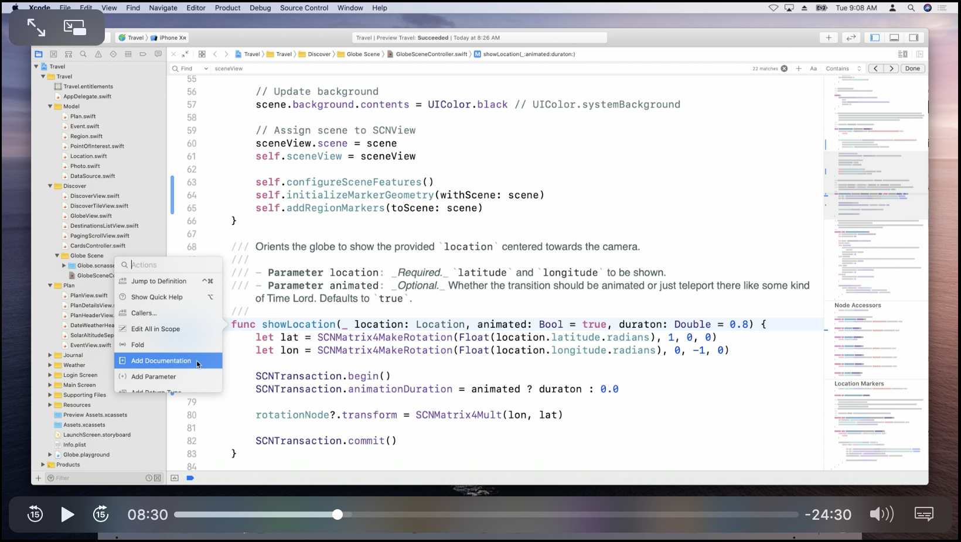961x542 pixels.
Task: Expand the Supporting Files folder
Action: click(x=50, y=395)
